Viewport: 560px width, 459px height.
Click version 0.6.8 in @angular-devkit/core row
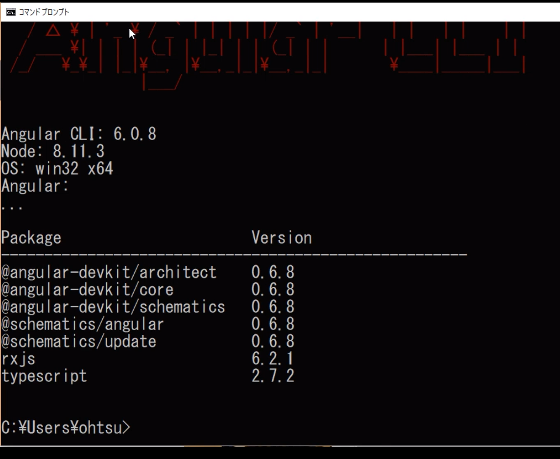point(273,290)
